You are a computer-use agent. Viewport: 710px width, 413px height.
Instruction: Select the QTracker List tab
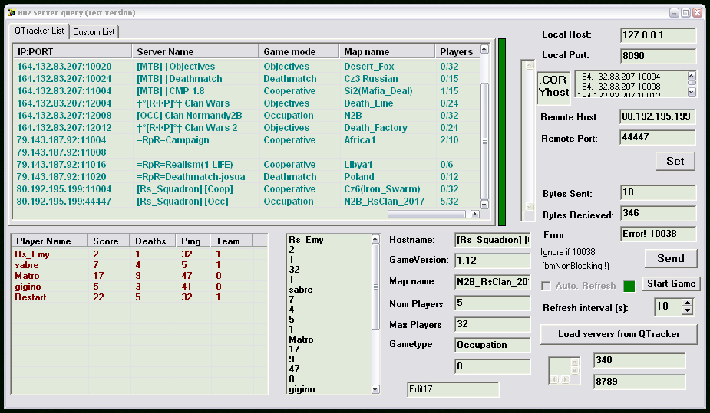point(39,31)
